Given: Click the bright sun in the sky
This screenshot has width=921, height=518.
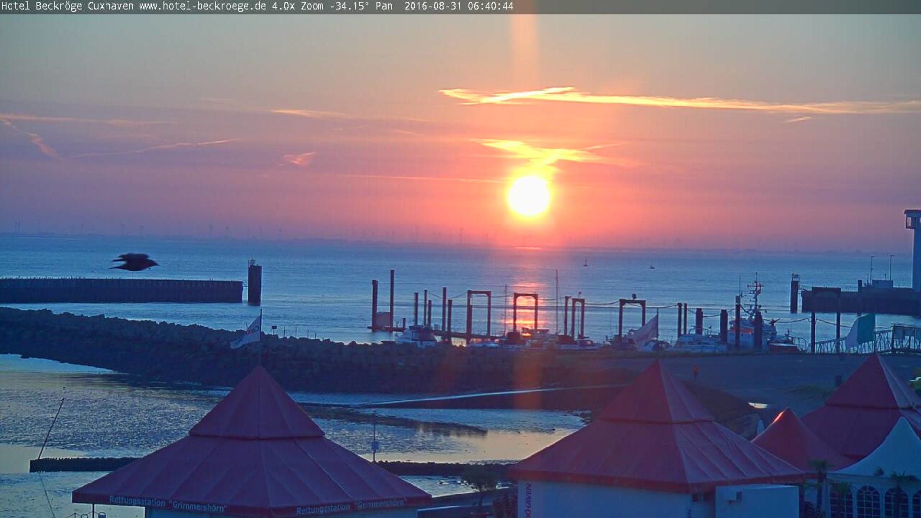Looking at the screenshot, I should coord(529,196).
